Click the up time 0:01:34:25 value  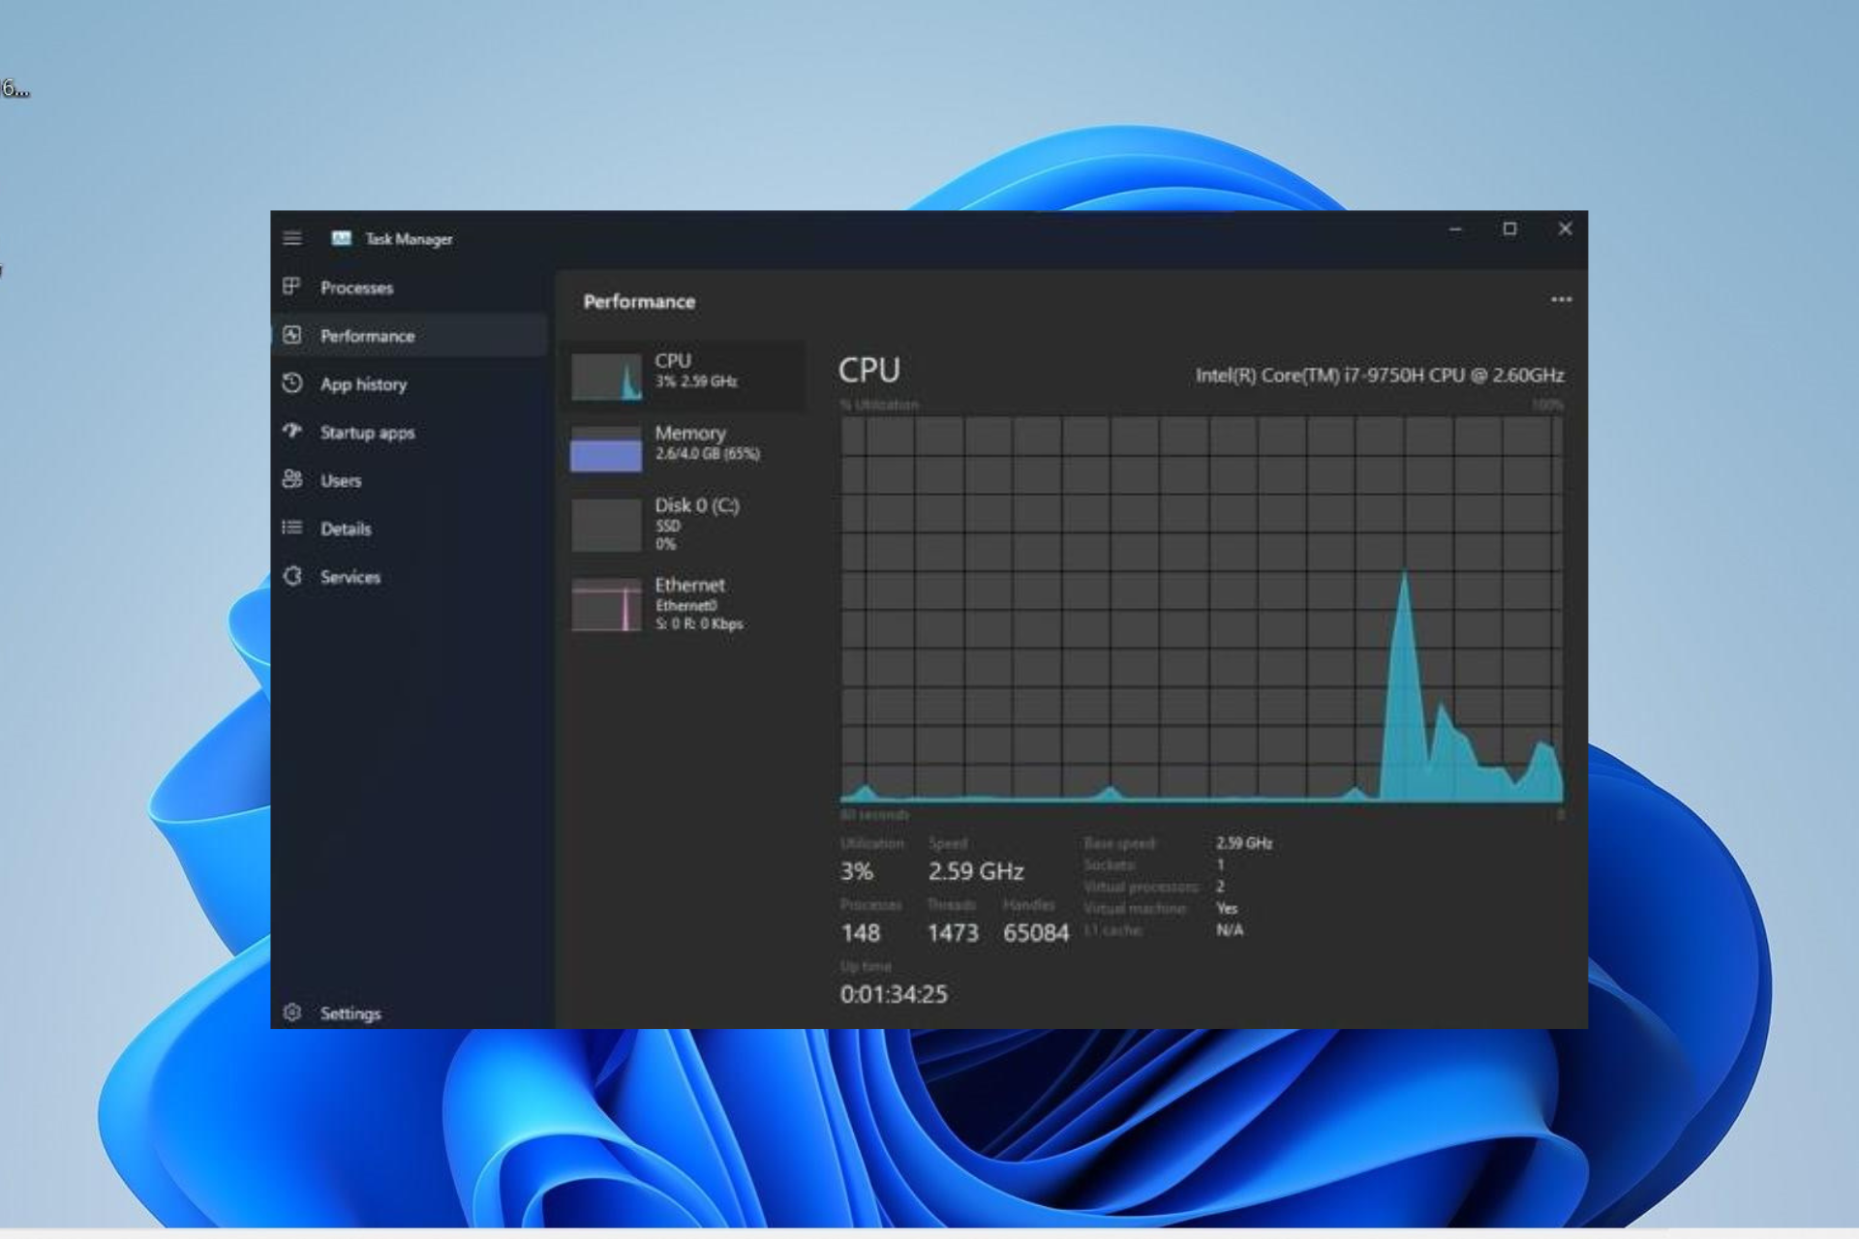tap(894, 994)
